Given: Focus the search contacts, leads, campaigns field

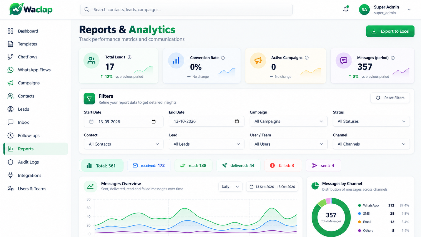Looking at the screenshot, I should 186,9.
